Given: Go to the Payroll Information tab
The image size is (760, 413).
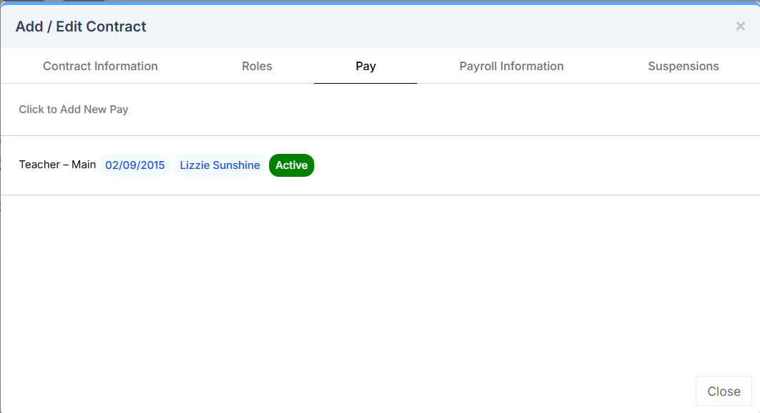Looking at the screenshot, I should [511, 66].
